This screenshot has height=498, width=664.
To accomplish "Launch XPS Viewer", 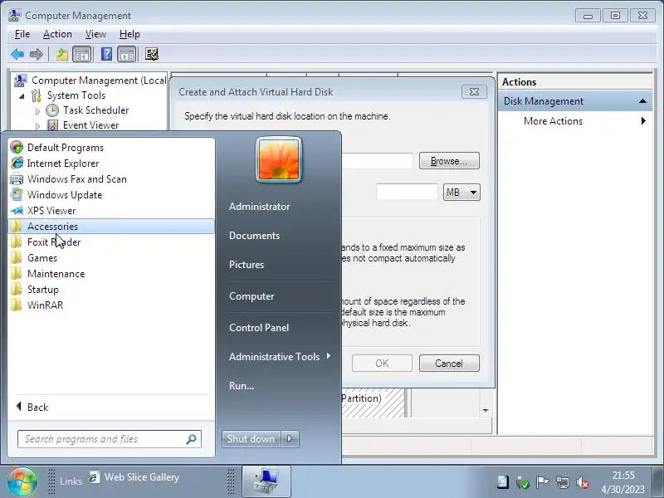I will (111, 211).
